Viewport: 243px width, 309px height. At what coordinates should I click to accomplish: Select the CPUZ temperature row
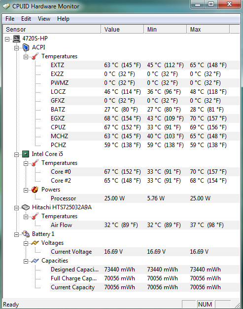coord(144,127)
